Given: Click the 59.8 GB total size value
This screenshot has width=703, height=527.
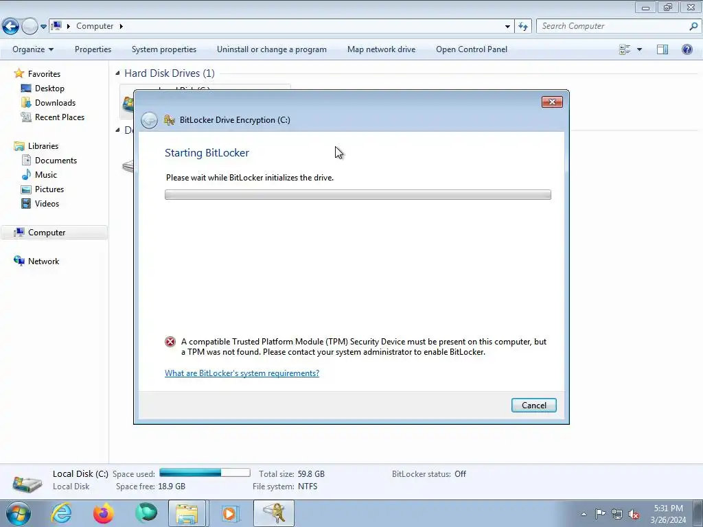Looking at the screenshot, I should click(x=311, y=474).
